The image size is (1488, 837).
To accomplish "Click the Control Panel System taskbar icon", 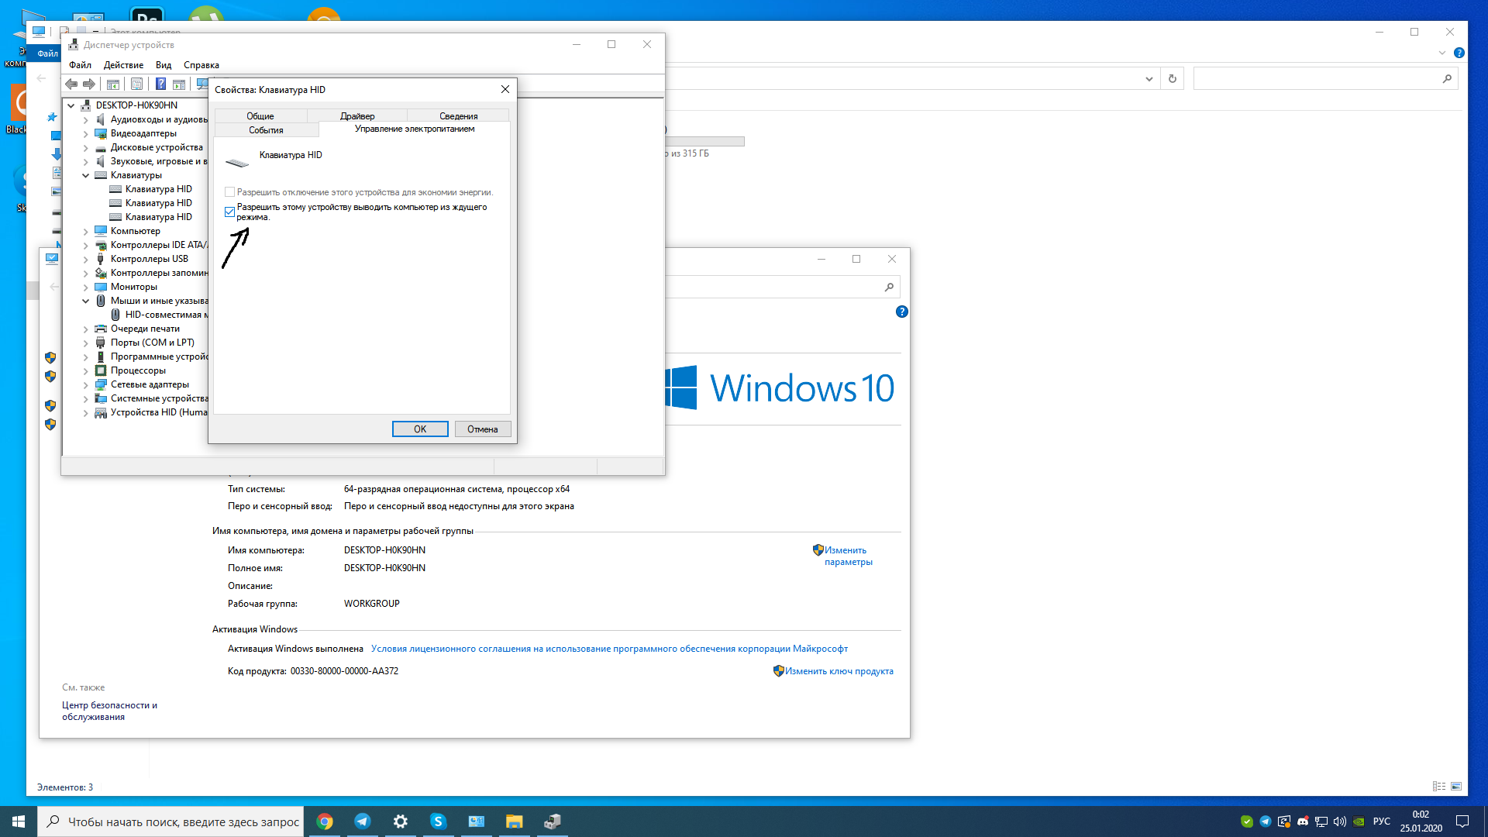I will click(477, 821).
